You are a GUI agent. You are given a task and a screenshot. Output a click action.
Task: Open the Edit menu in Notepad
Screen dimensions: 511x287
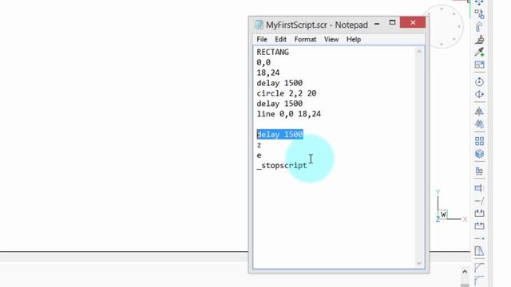click(280, 39)
